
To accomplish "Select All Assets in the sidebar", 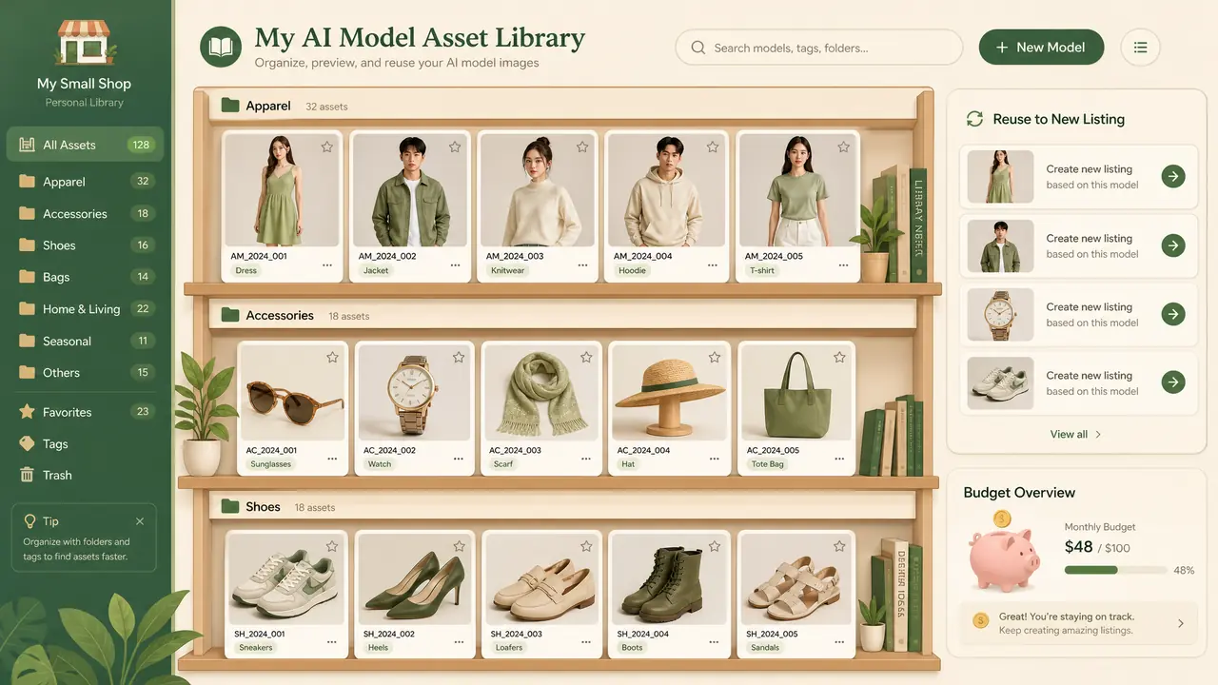I will (x=86, y=145).
